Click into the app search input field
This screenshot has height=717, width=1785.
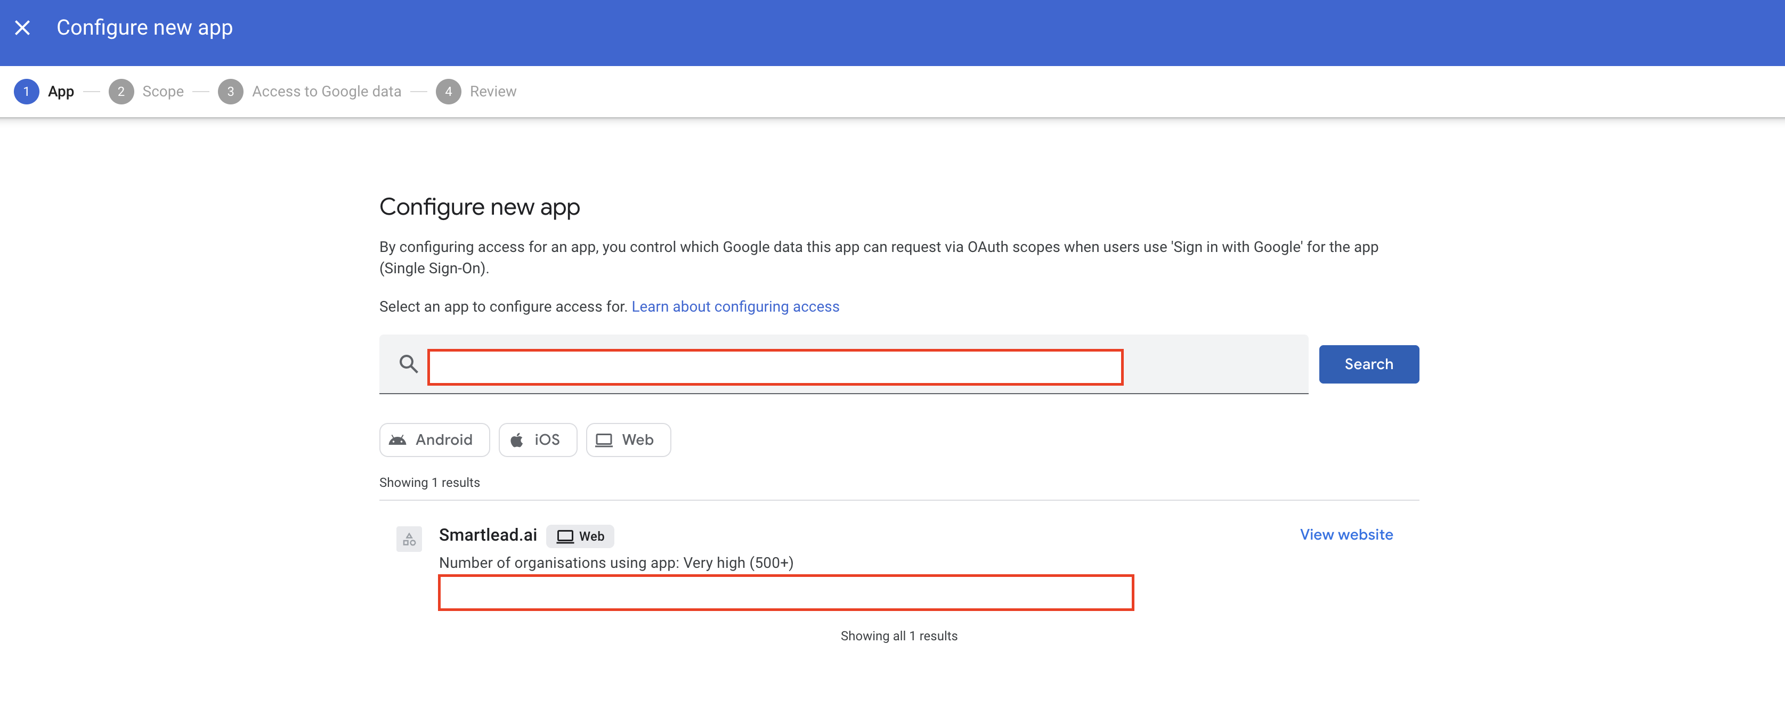775,367
